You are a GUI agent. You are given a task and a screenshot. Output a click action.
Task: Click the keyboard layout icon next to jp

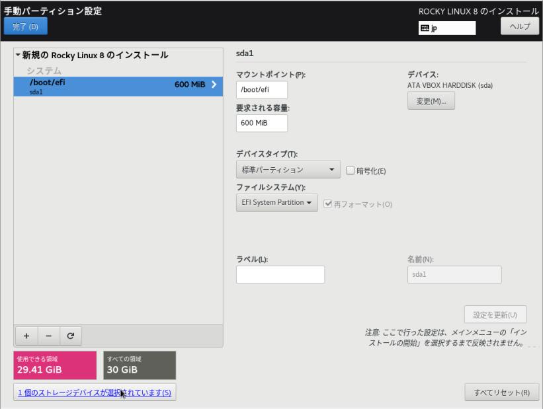coord(425,28)
